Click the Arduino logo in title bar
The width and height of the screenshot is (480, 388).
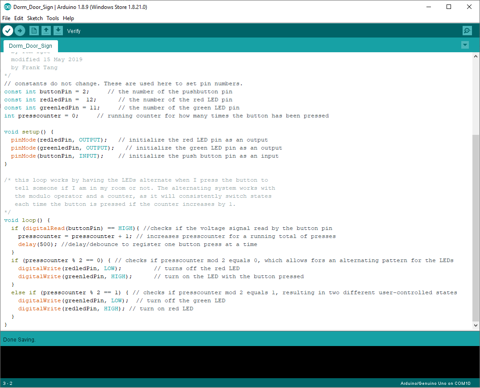tap(7, 7)
